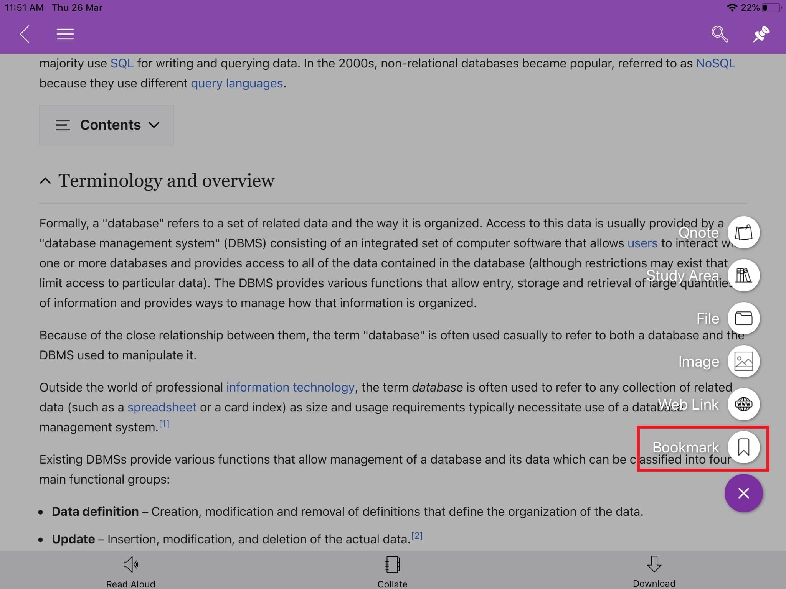Open the users link
Image resolution: width=786 pixels, height=589 pixels.
pyautogui.click(x=642, y=243)
